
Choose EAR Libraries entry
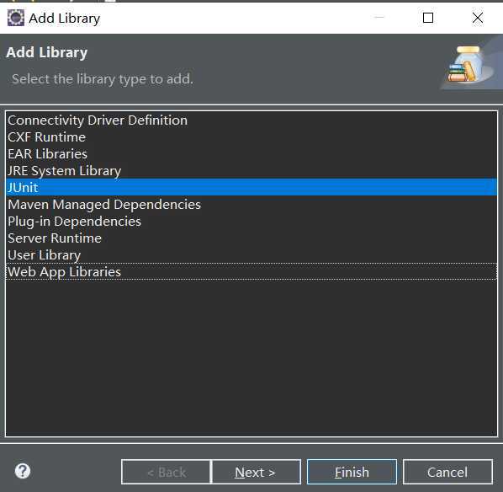point(251,154)
